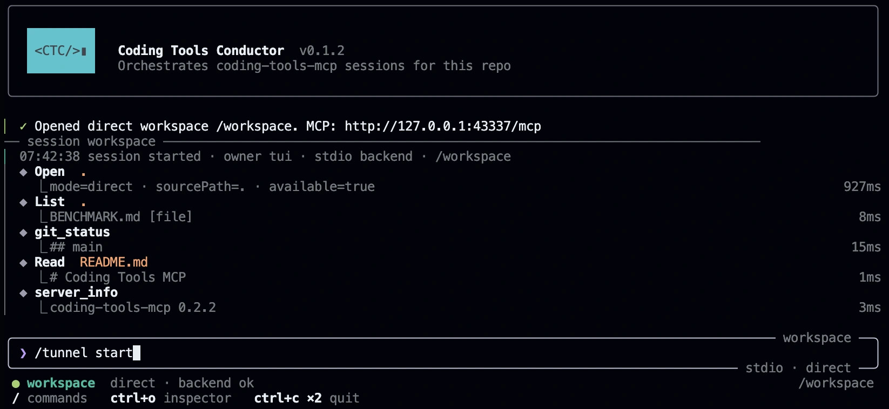Click the diamond icon next to git_status
The image size is (889, 409).
(23, 233)
